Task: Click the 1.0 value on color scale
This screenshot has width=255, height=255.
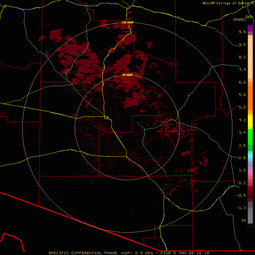Action: click(242, 170)
